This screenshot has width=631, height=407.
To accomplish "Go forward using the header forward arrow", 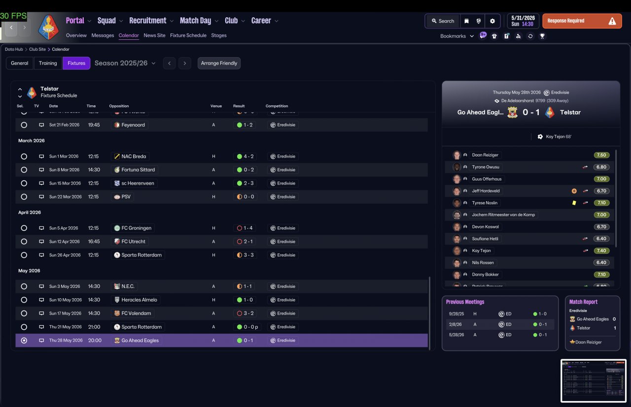I will (24, 28).
